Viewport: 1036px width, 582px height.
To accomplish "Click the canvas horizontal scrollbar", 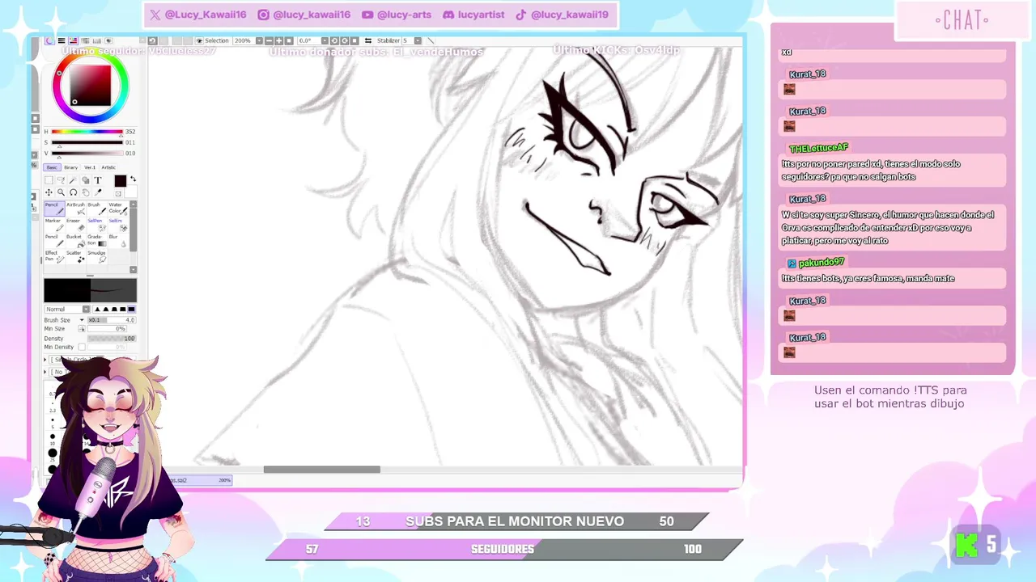I will coord(321,470).
